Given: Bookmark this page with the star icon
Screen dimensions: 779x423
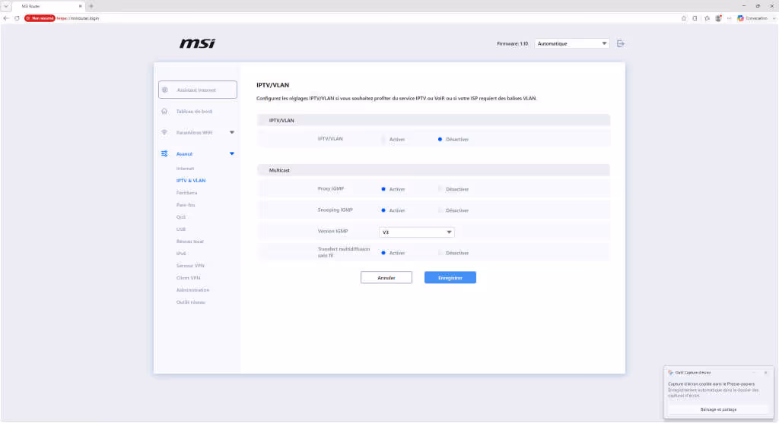Looking at the screenshot, I should click(684, 18).
